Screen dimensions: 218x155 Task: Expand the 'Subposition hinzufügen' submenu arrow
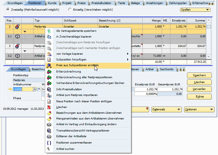(x=128, y=60)
